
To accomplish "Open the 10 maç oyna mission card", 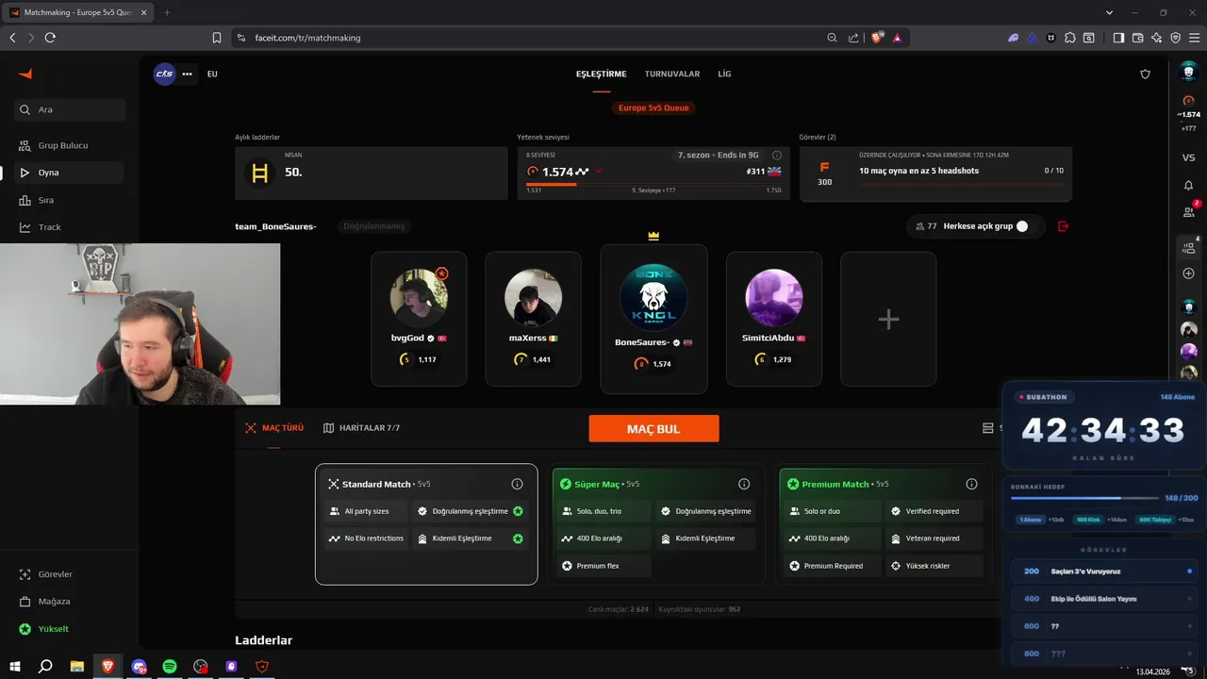I will pyautogui.click(x=935, y=174).
